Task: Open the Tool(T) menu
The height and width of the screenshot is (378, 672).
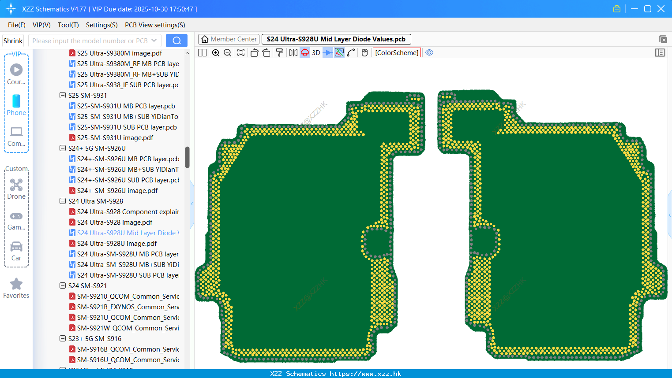Action: (68, 25)
